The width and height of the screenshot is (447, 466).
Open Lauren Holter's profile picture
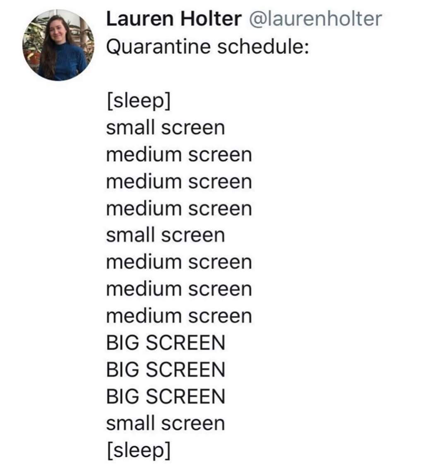coord(58,45)
